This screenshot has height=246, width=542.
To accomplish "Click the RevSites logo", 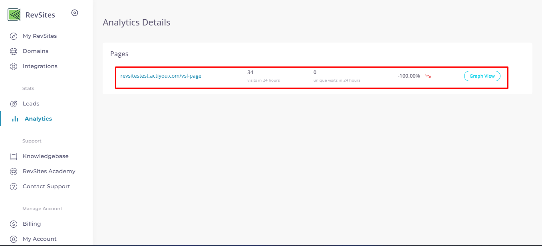I will (x=14, y=14).
